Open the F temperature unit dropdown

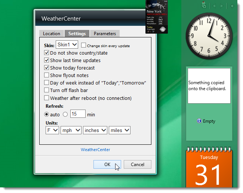(x=52, y=130)
